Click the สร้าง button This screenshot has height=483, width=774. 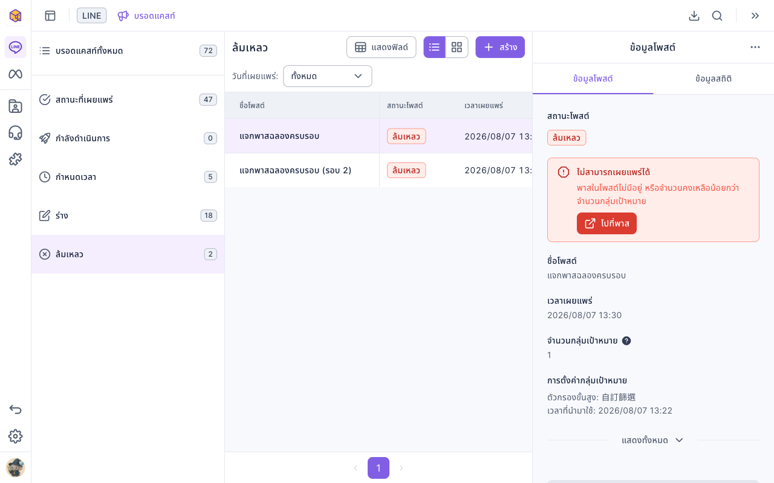click(x=500, y=47)
